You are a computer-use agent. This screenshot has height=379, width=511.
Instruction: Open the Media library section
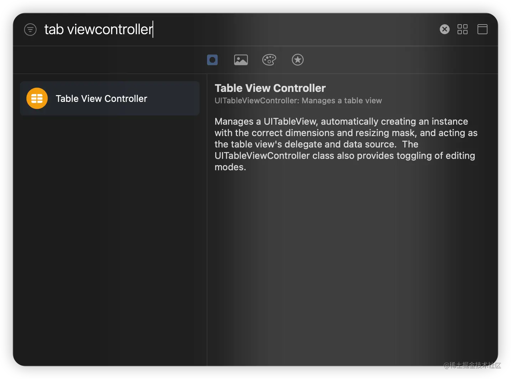click(x=241, y=60)
